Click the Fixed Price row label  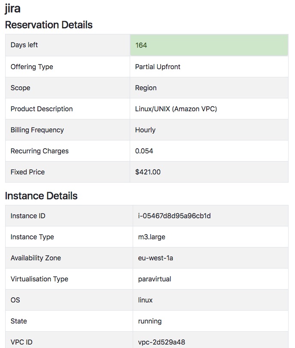click(x=28, y=172)
